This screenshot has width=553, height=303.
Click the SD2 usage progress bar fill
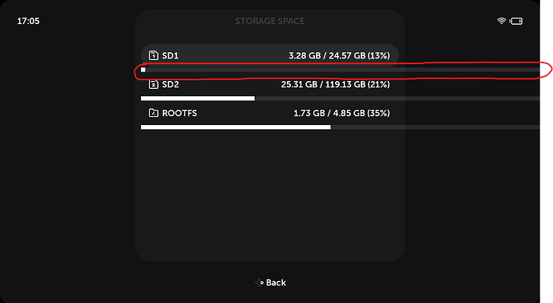[x=198, y=99]
